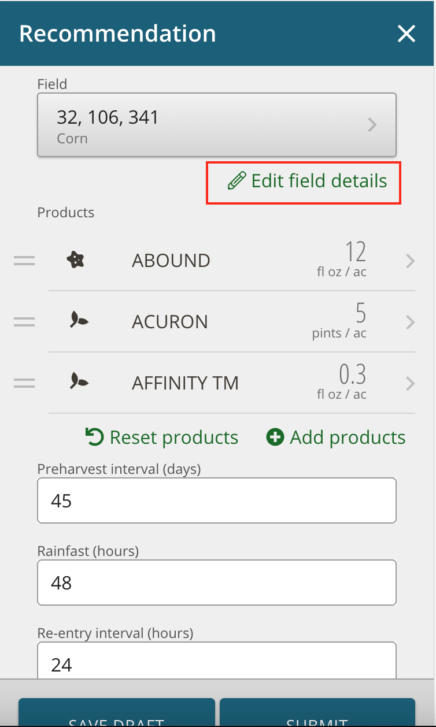Click the SUBMIT button
Screen dimensions: 436x727
pyautogui.click(x=317, y=713)
